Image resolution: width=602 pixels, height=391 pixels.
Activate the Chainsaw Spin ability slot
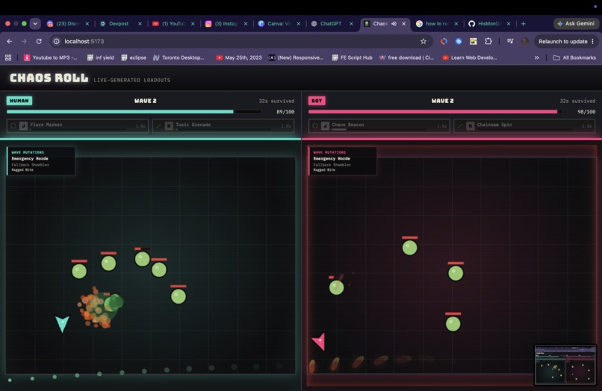[x=524, y=125]
